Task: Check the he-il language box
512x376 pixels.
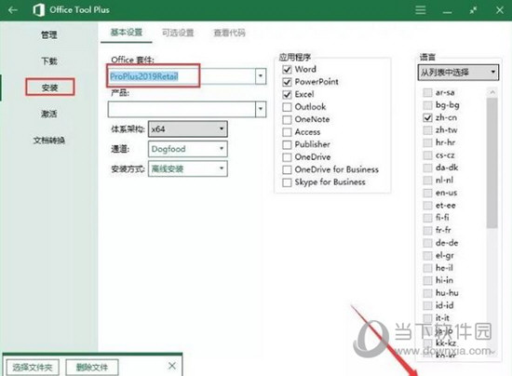Action: click(x=427, y=268)
